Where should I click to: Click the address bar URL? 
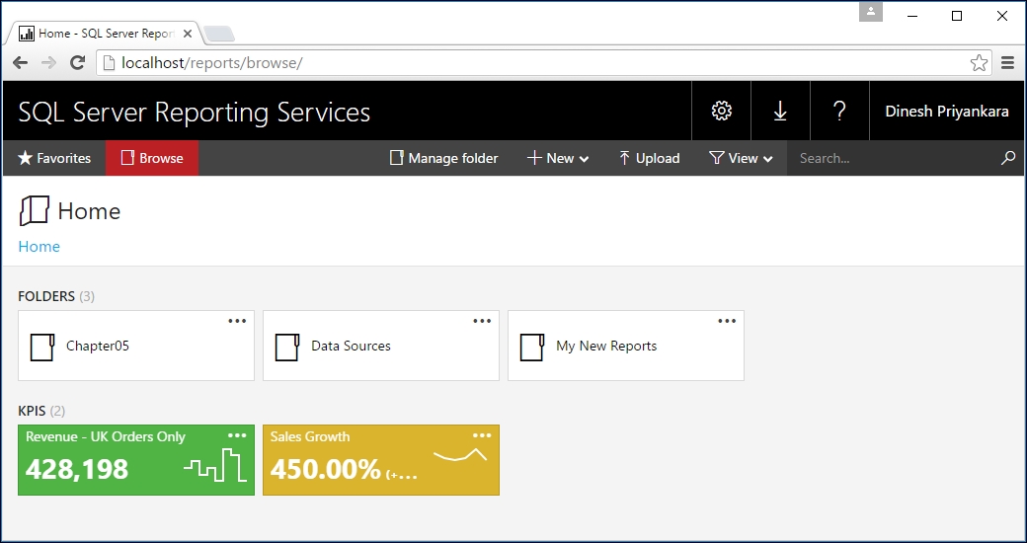[x=212, y=63]
